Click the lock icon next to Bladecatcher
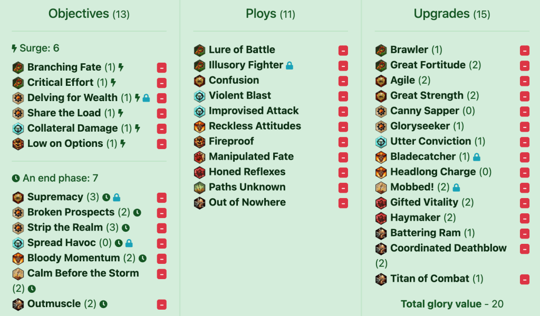Screen dimensions: 540x316 click(x=477, y=157)
